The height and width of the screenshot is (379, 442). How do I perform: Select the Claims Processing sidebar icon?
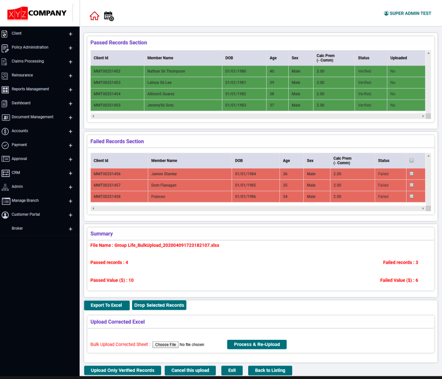tap(5, 61)
